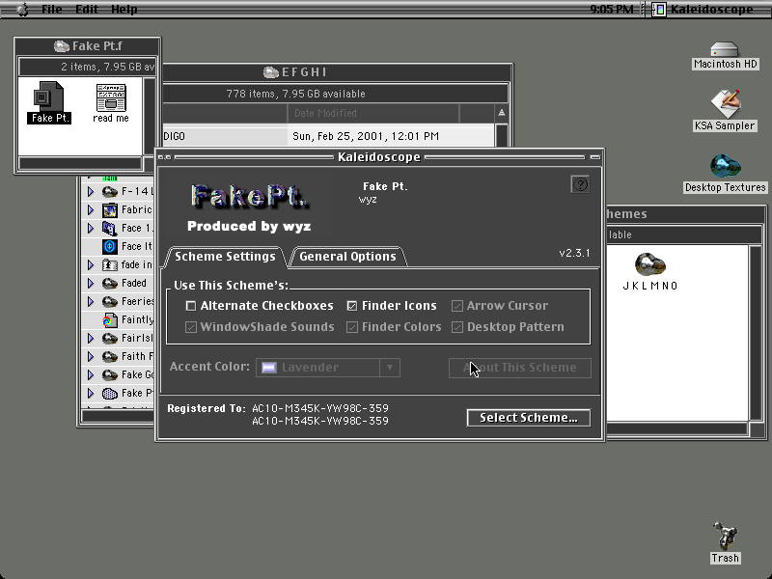Click the help question mark icon
772x579 pixels.
coord(581,184)
